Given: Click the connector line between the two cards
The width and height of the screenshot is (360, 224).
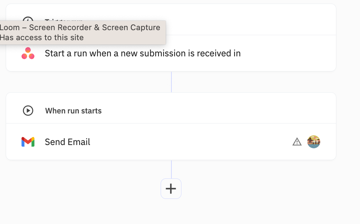Looking at the screenshot, I should coord(171,82).
